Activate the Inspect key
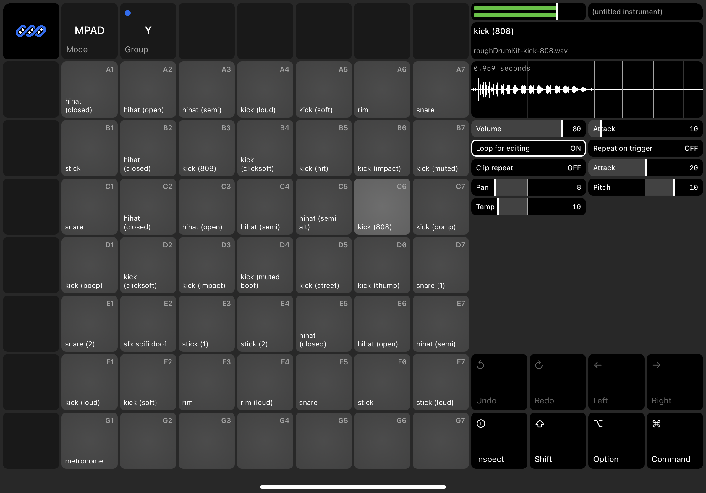706x493 pixels. point(499,441)
